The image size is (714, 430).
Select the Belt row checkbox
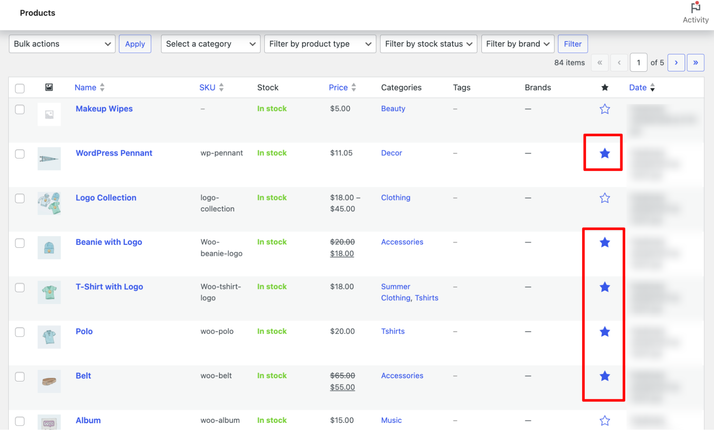[x=20, y=376]
